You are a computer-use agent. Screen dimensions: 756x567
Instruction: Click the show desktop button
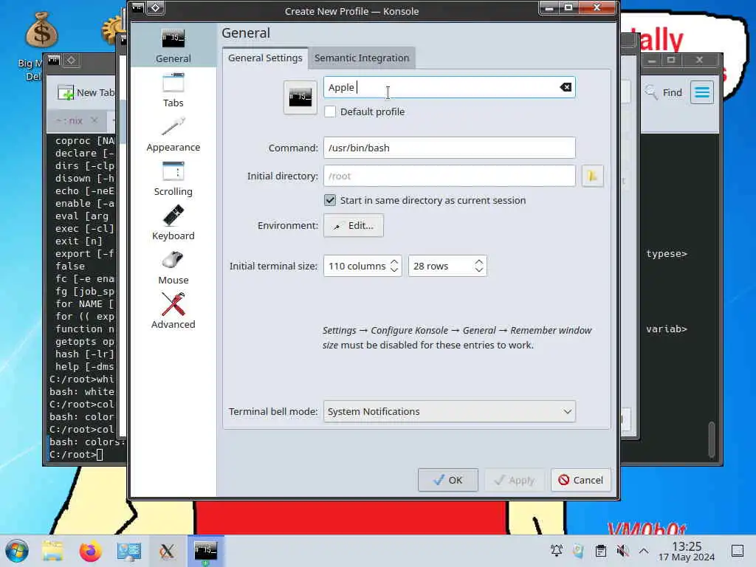tap(738, 550)
